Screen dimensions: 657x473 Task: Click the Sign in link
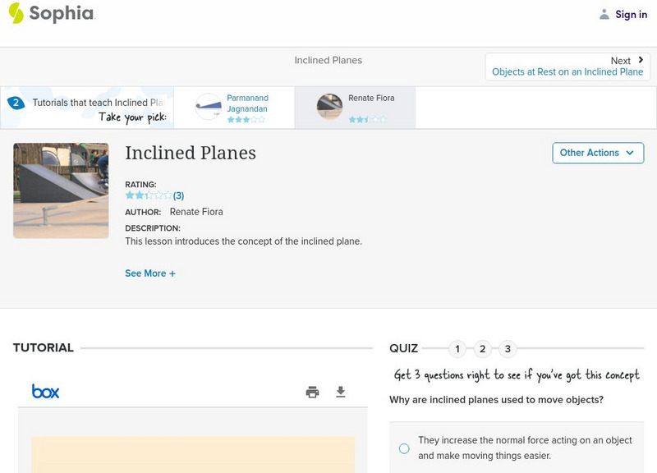631,14
